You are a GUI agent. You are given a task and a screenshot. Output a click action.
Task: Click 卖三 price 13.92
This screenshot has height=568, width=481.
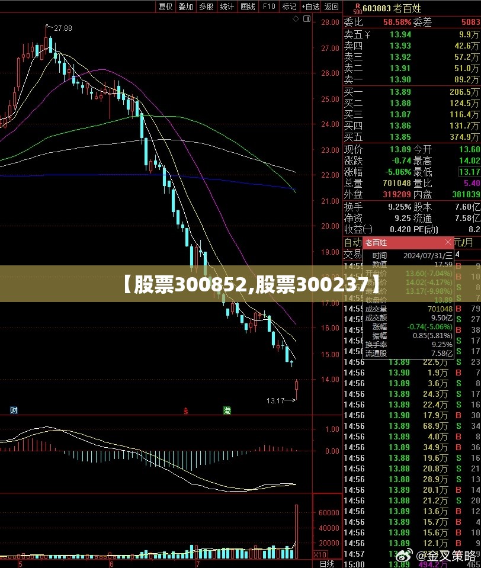coord(400,57)
